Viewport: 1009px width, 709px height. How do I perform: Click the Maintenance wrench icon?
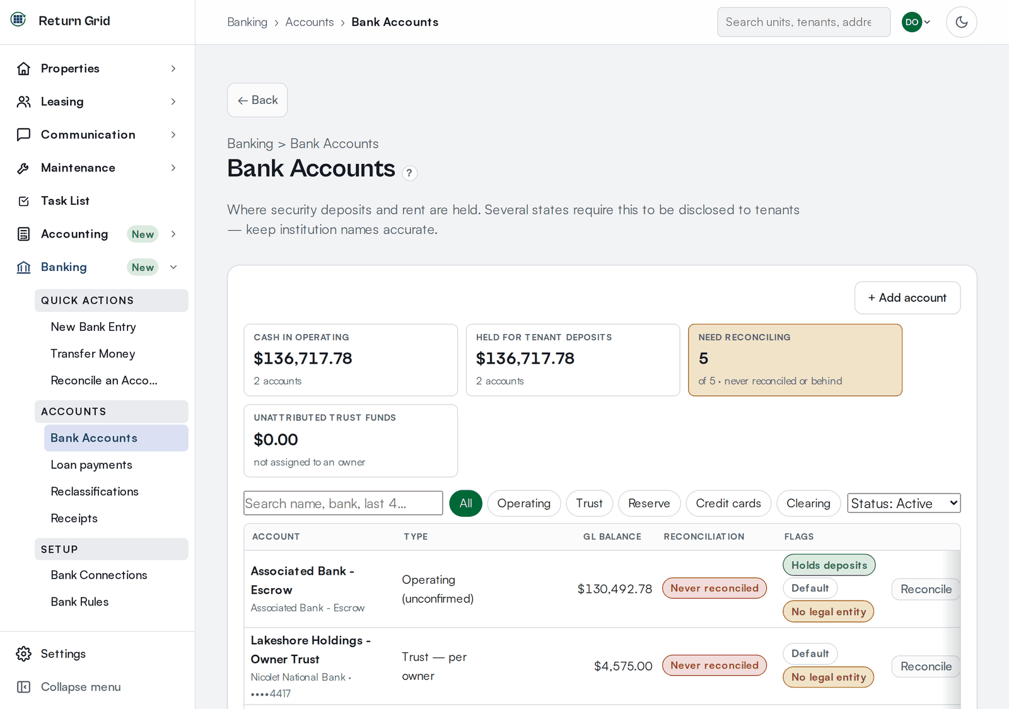click(24, 168)
